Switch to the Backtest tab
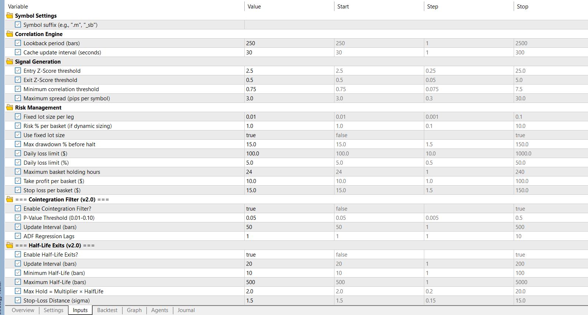The width and height of the screenshot is (588, 315). pyautogui.click(x=107, y=310)
